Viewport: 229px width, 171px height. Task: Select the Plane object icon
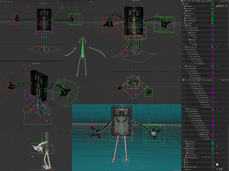[x=186, y=169]
